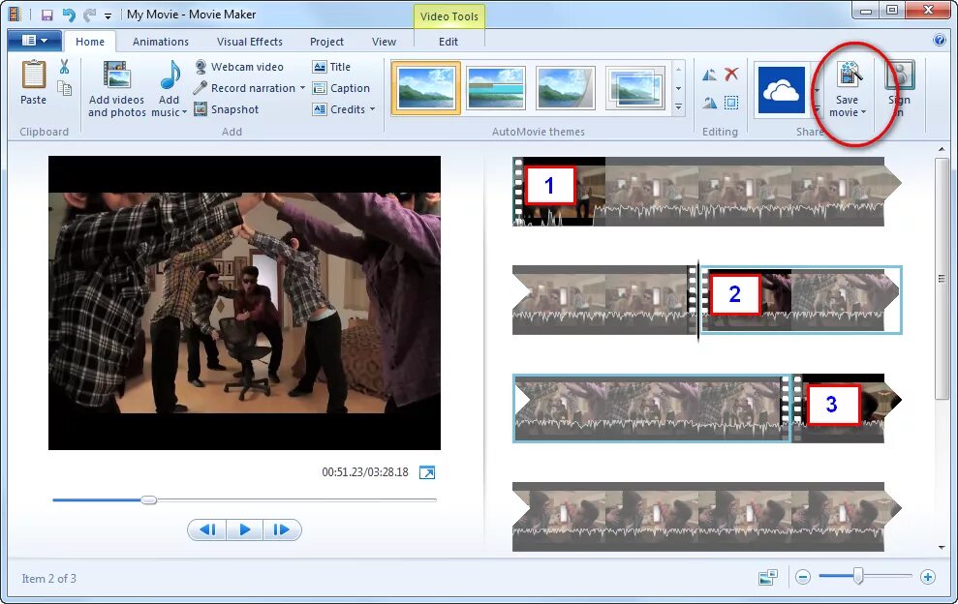
Task: Click the storyboard scroll down arrow
Action: coord(942,547)
